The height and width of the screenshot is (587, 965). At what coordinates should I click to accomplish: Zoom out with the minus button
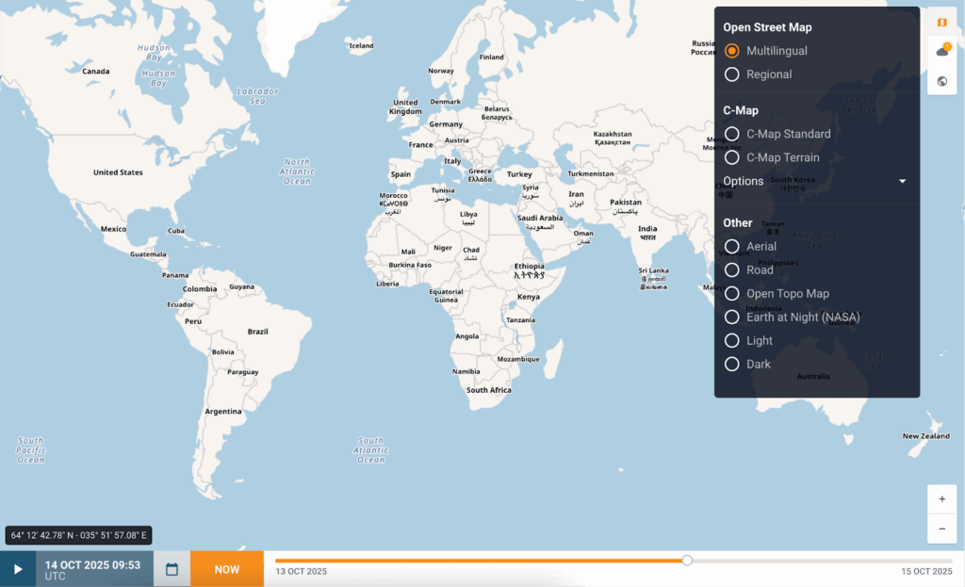point(941,529)
